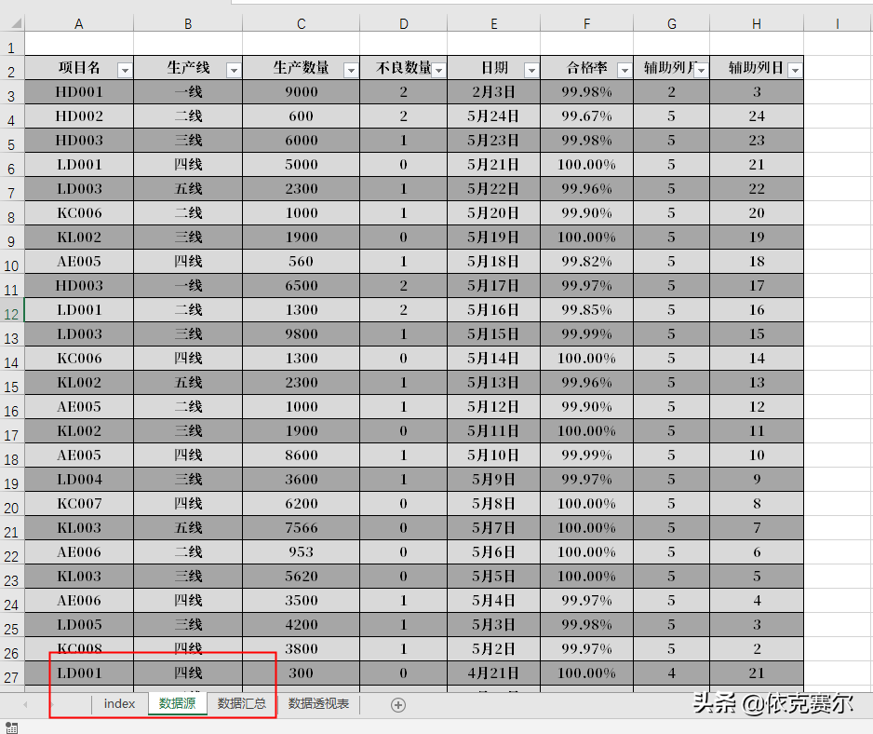Select column E header
Screen dimensions: 873x734
[x=494, y=23]
